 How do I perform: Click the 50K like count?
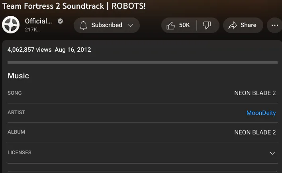pyautogui.click(x=184, y=25)
